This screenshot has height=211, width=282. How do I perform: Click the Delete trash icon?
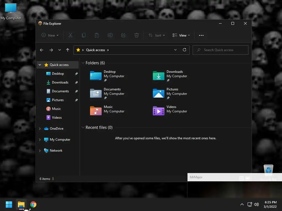[x=137, y=35]
